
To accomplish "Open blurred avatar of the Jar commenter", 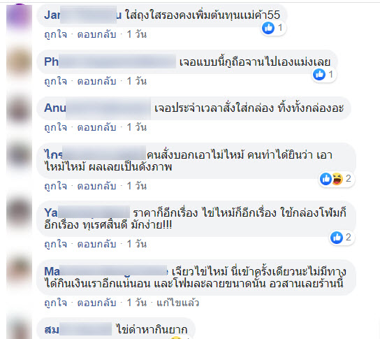I will coord(19,16).
